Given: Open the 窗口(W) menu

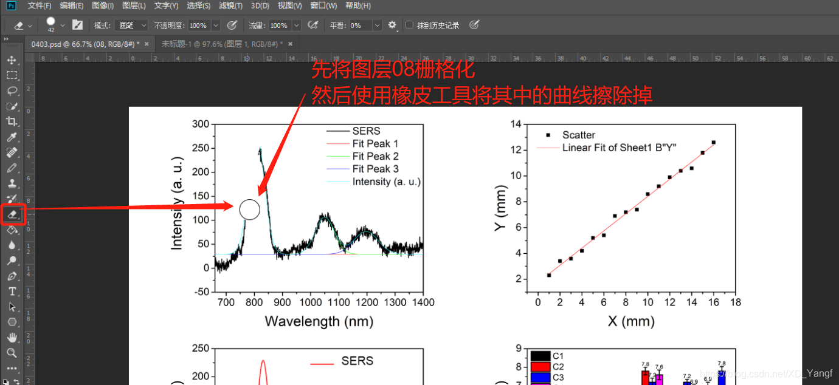Looking at the screenshot, I should (323, 5).
